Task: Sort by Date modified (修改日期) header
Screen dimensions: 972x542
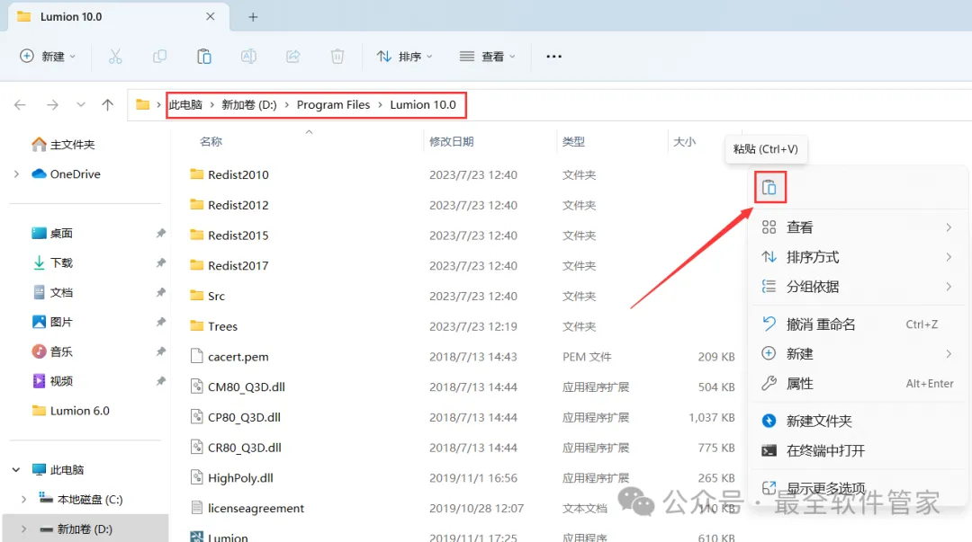Action: click(451, 142)
